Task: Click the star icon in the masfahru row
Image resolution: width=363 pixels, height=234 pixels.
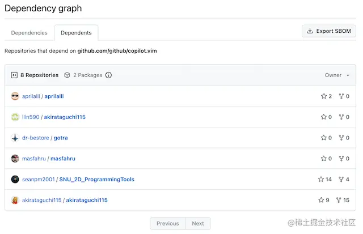Action: coord(324,159)
